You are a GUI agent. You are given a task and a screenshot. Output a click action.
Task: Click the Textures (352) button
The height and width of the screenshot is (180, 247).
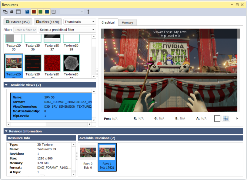pos(18,22)
